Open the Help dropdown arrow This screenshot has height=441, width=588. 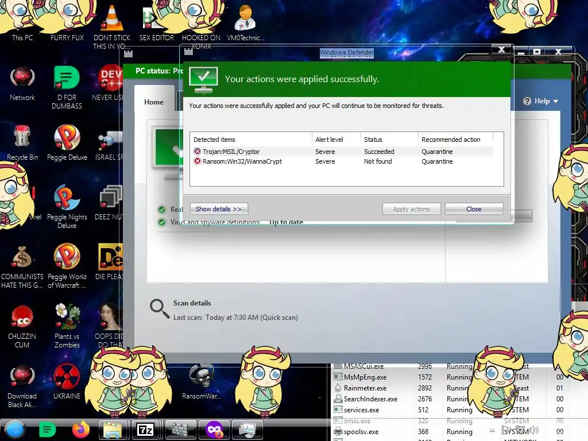[556, 101]
